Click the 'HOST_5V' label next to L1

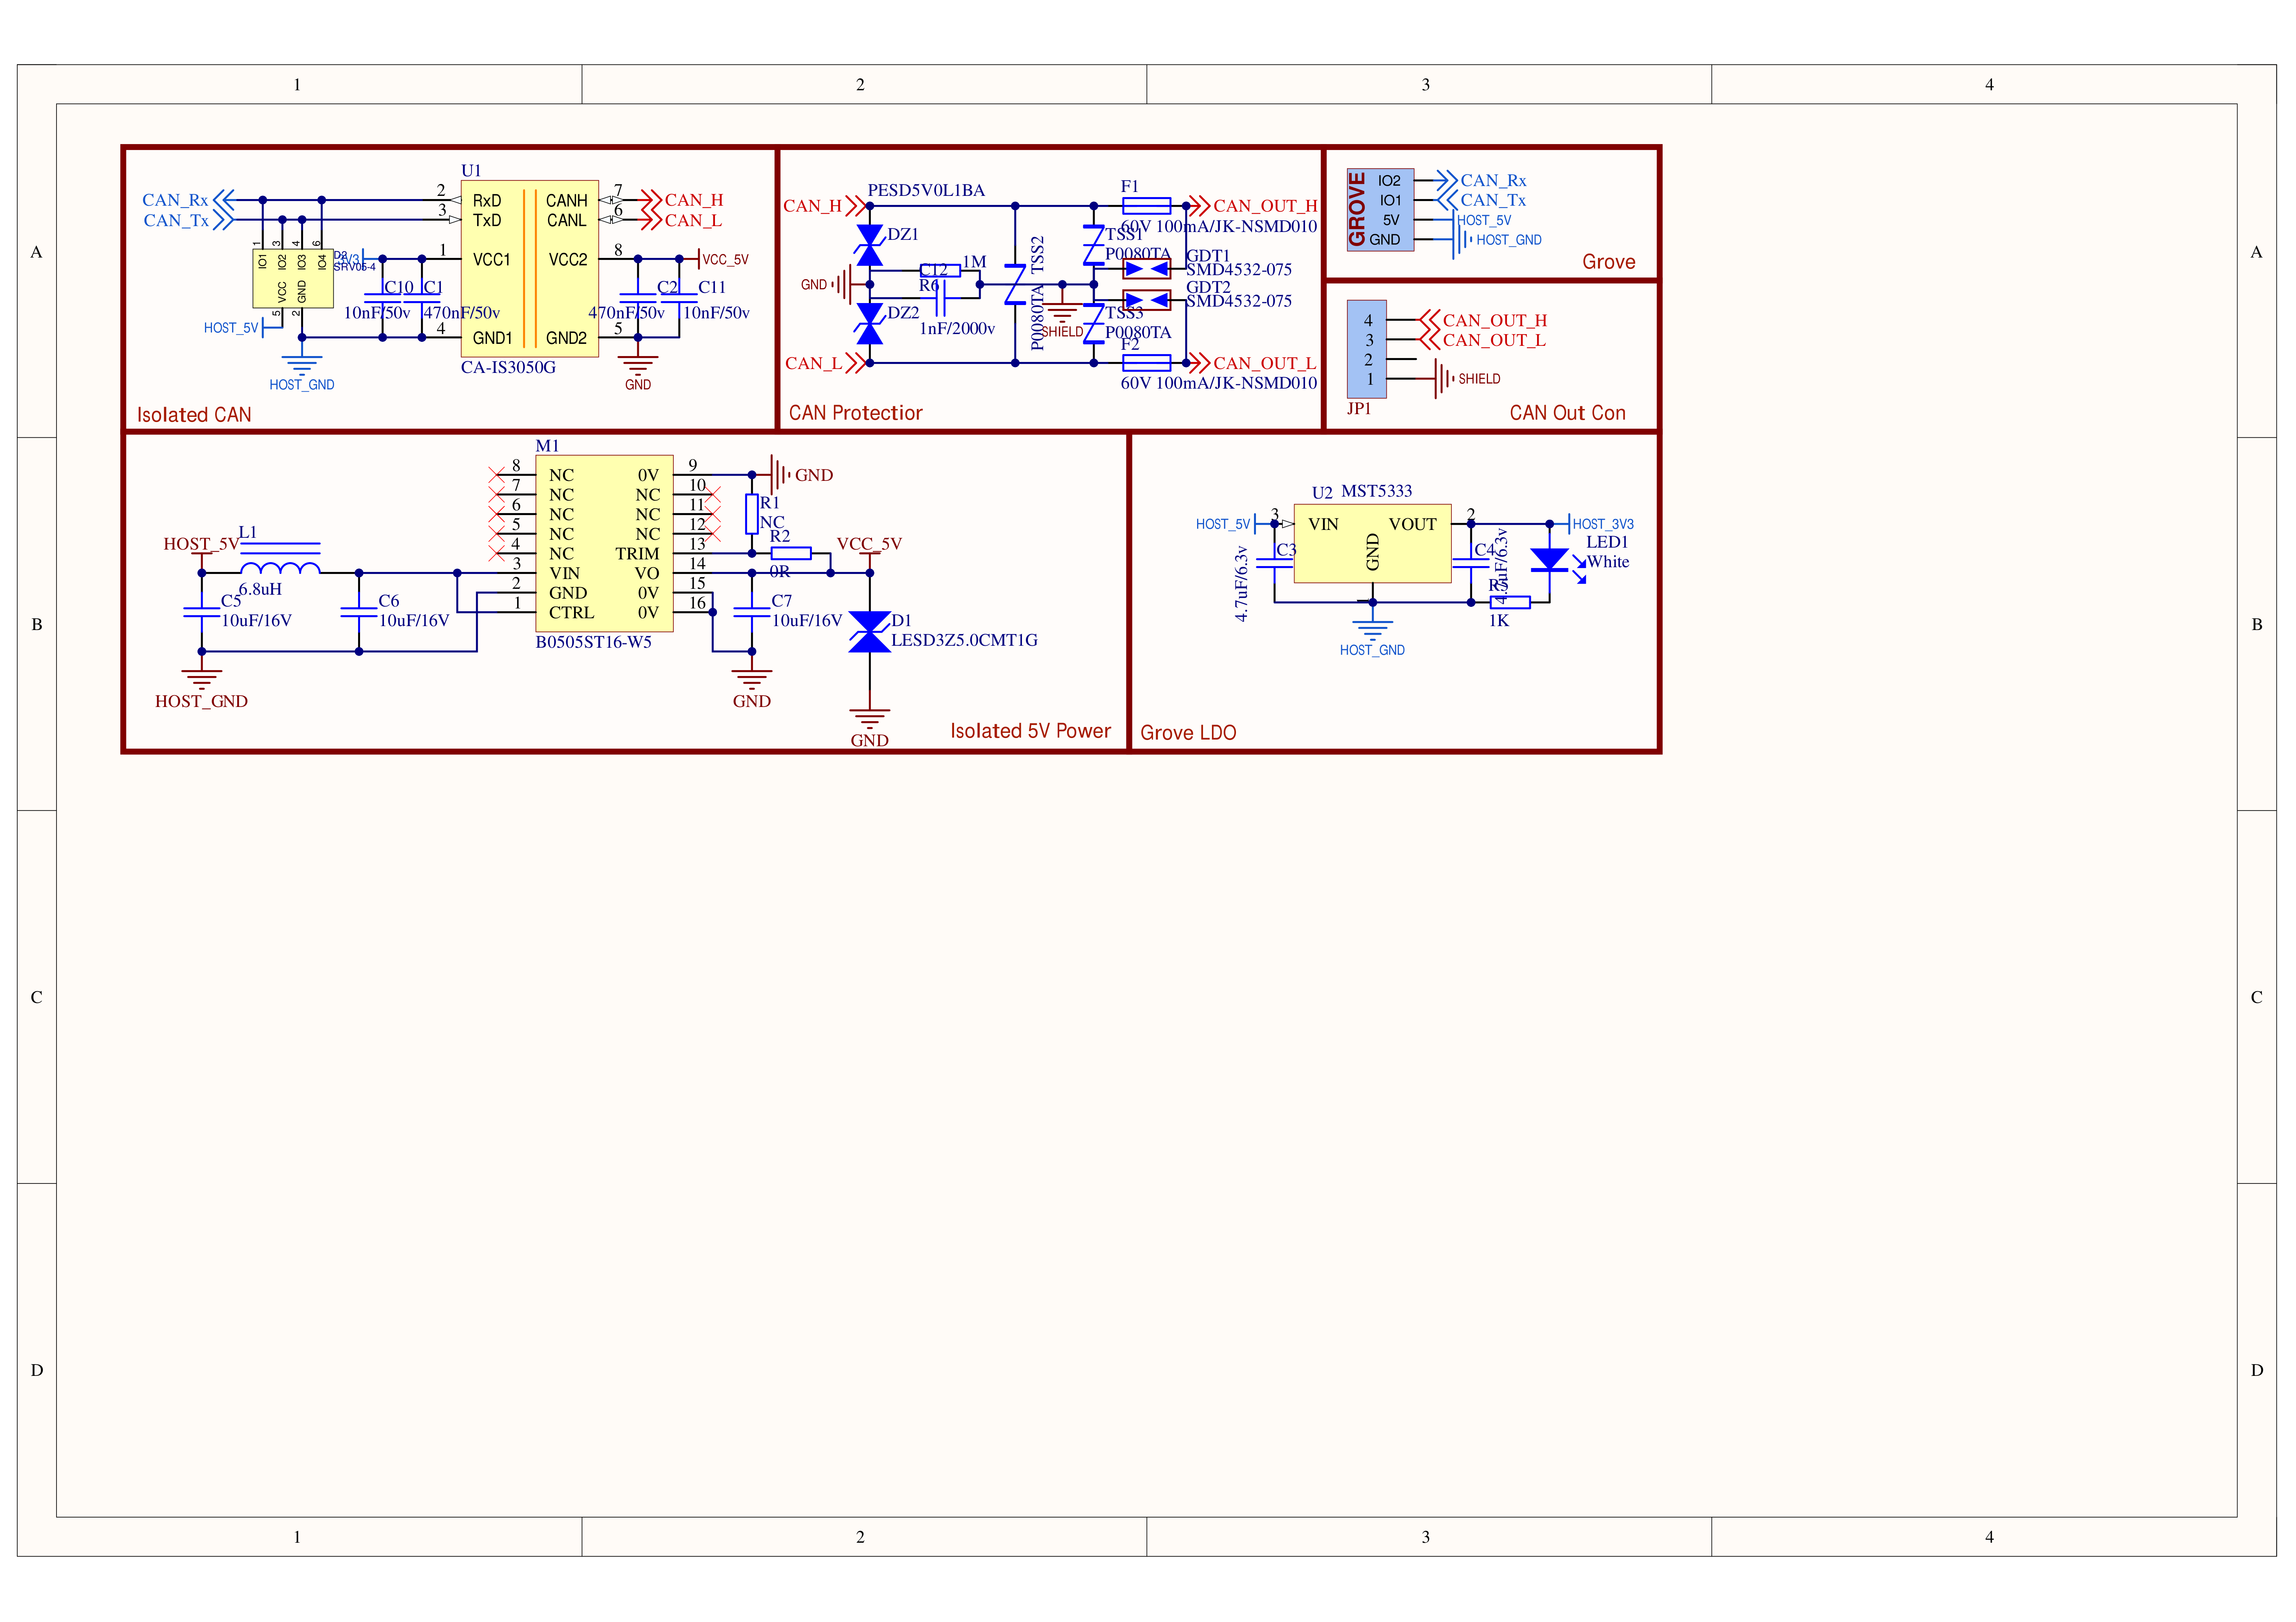(x=201, y=544)
